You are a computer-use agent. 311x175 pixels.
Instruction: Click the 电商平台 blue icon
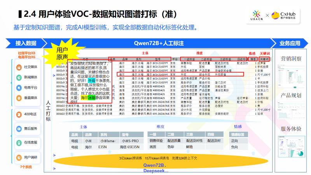[x=19, y=88]
